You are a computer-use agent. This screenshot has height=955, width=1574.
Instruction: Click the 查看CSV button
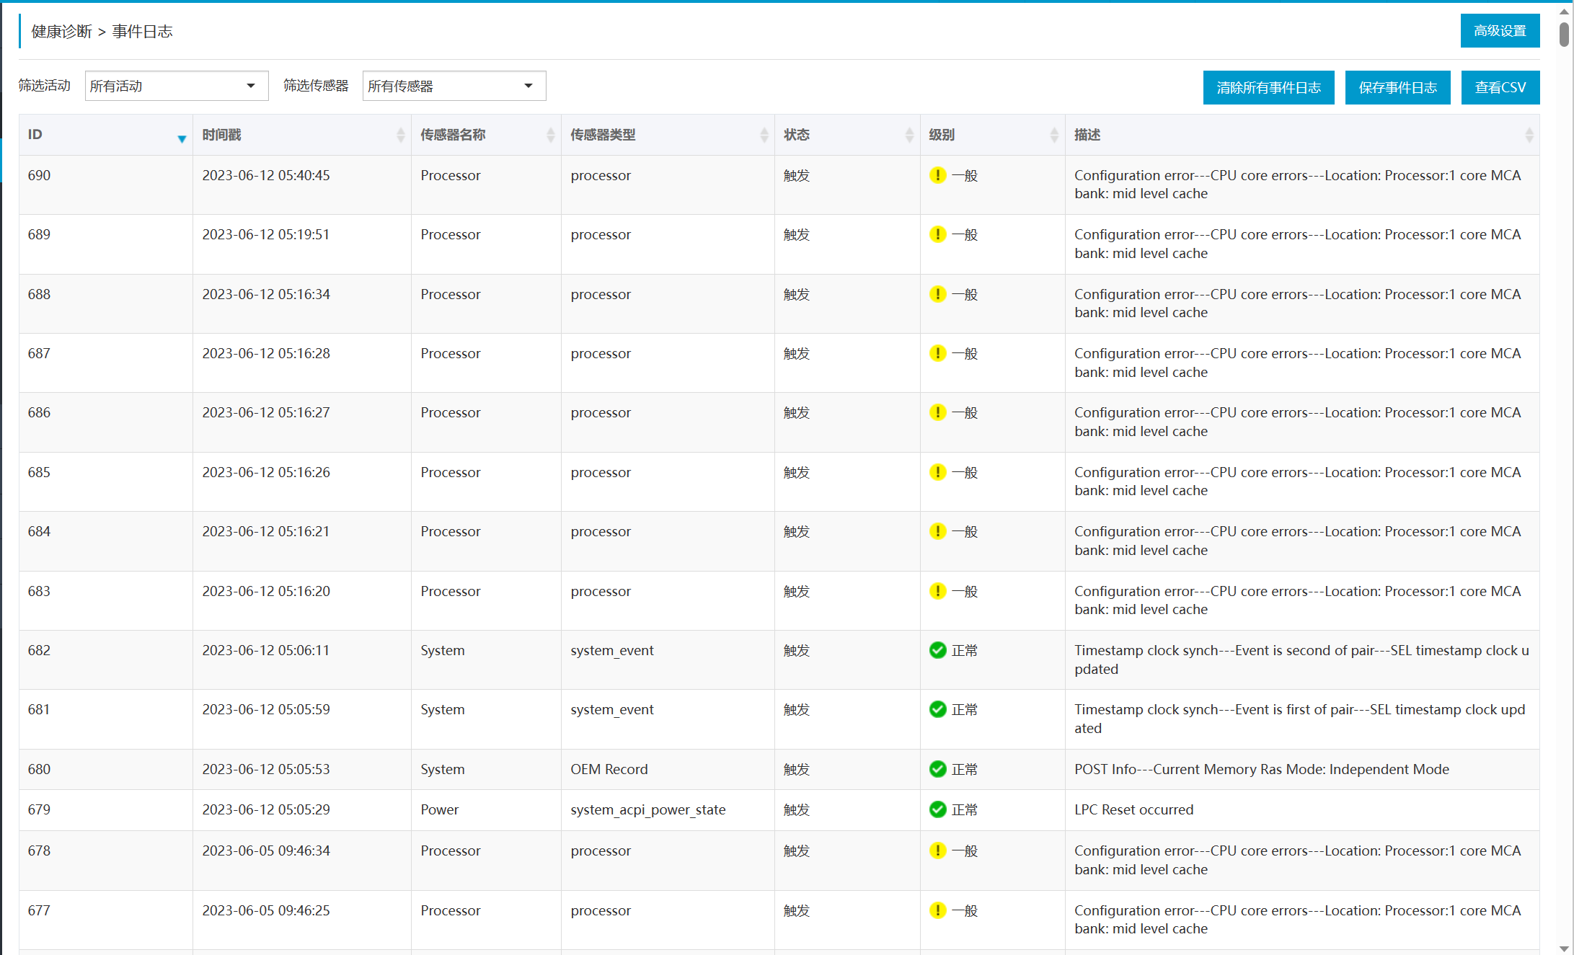1500,87
